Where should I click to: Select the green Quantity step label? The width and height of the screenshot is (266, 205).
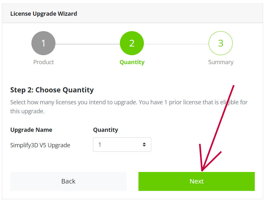click(x=132, y=62)
